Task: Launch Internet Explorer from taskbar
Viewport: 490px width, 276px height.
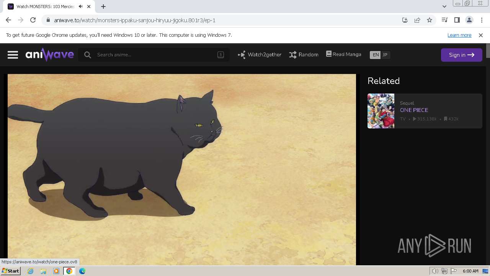Action: (30, 271)
